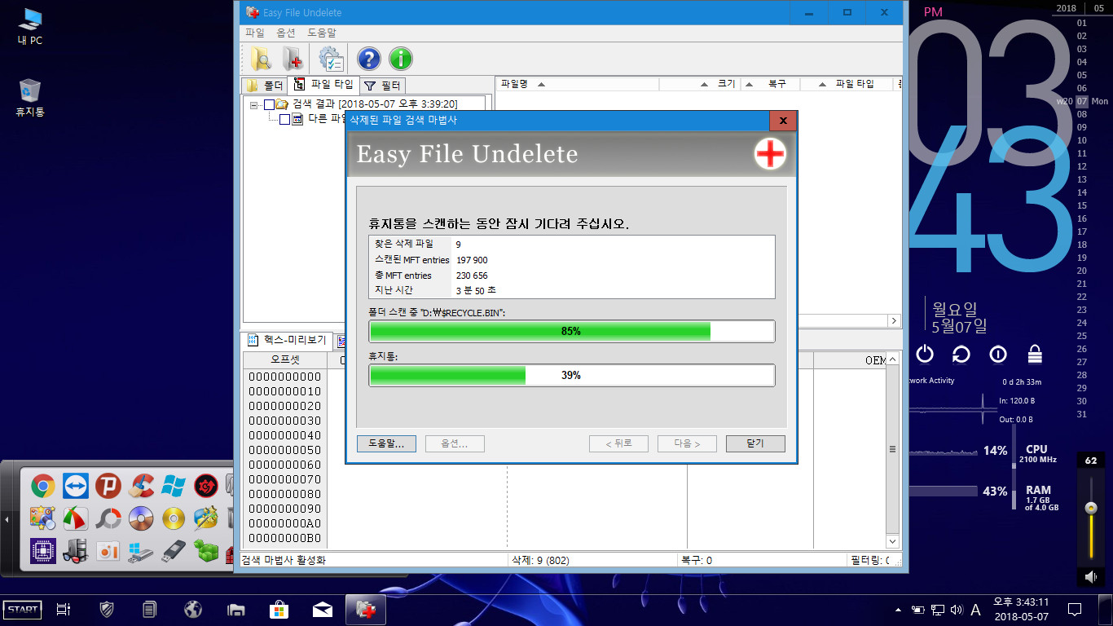Image resolution: width=1113 pixels, height=626 pixels.
Task: Click the lock icon on desktop widget
Action: 1035,354
